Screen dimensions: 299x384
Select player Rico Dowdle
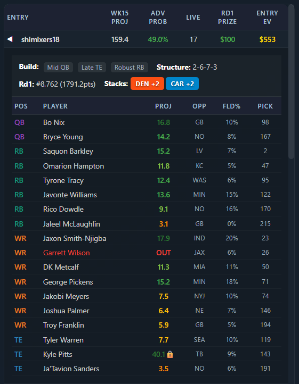(63, 209)
